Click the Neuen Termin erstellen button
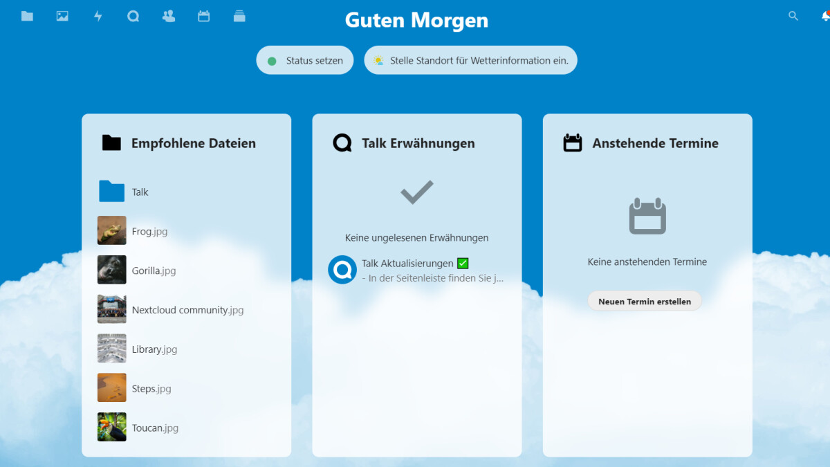The image size is (830, 467). [645, 302]
